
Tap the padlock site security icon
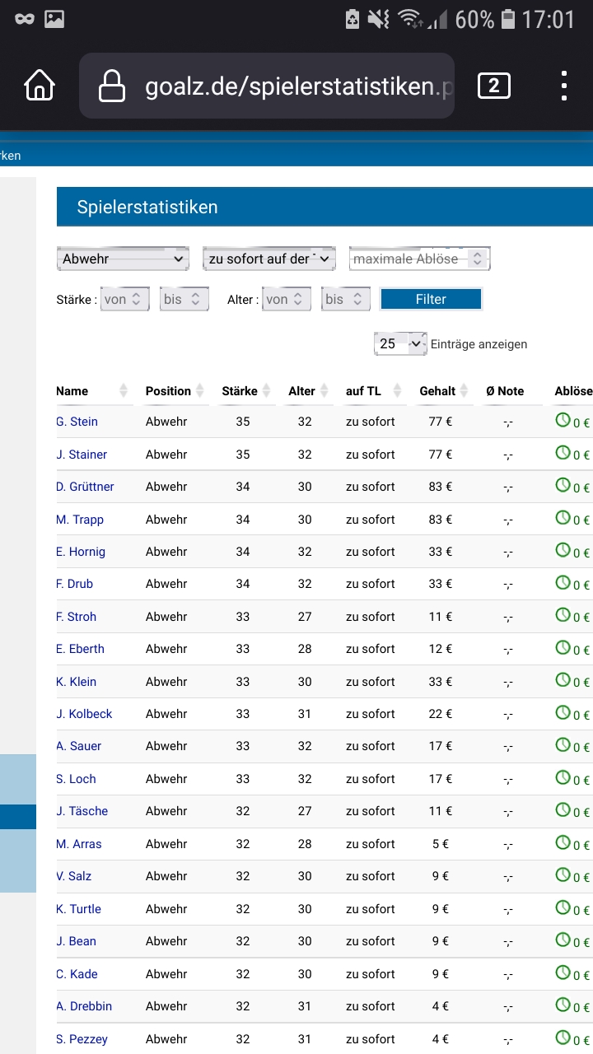coord(112,86)
